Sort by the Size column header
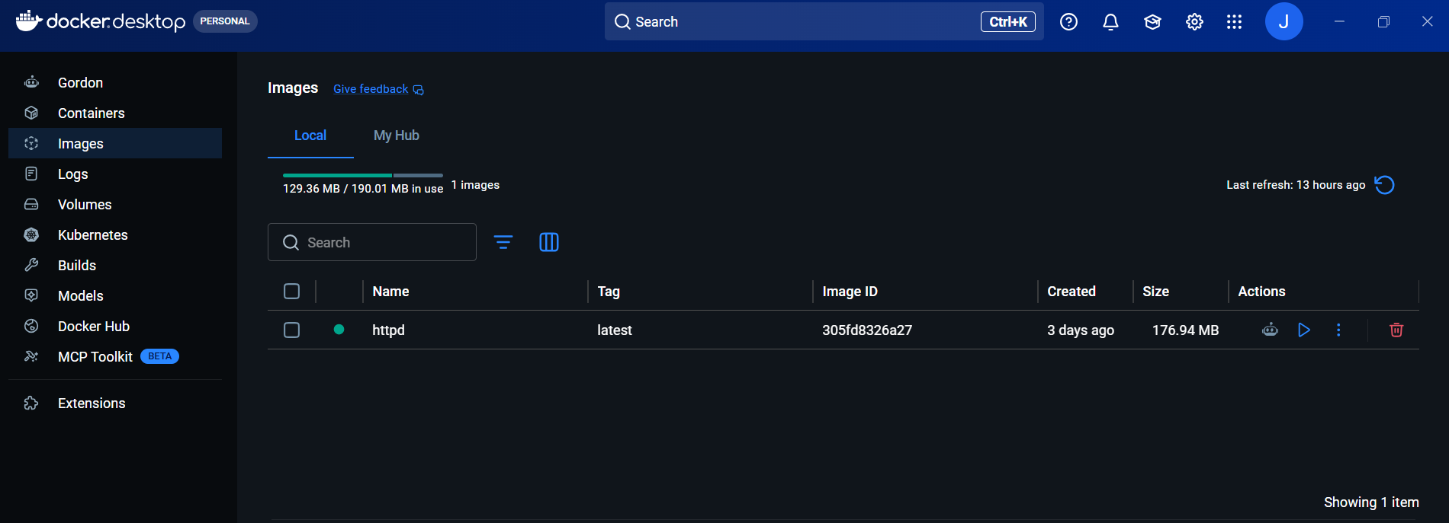Image resolution: width=1449 pixels, height=523 pixels. 1155,292
